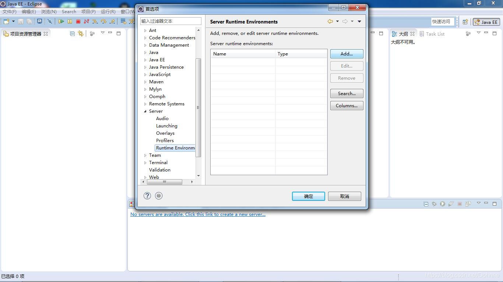503x282 pixels.
Task: Click the back navigation arrow in preferences
Action: point(330,21)
